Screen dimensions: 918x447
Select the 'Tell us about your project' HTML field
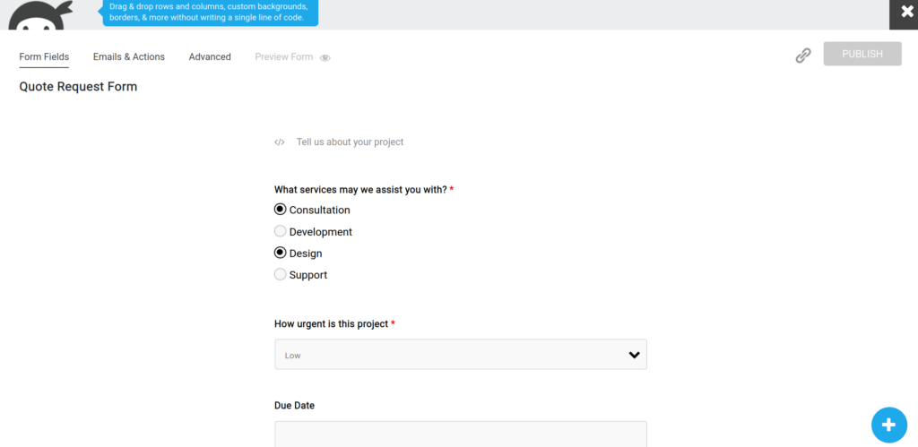(x=351, y=142)
